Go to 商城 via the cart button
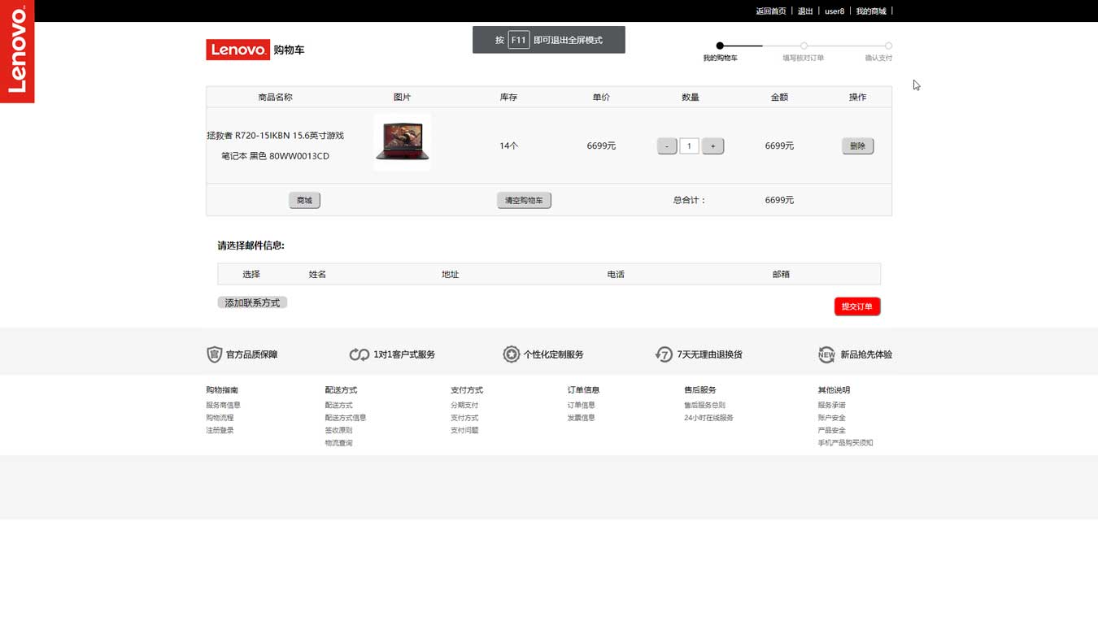 click(304, 200)
